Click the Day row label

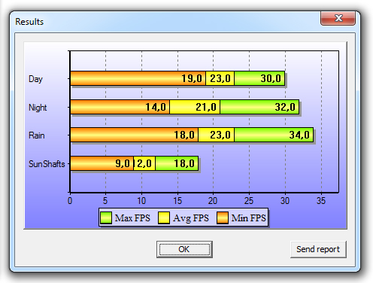(x=35, y=79)
